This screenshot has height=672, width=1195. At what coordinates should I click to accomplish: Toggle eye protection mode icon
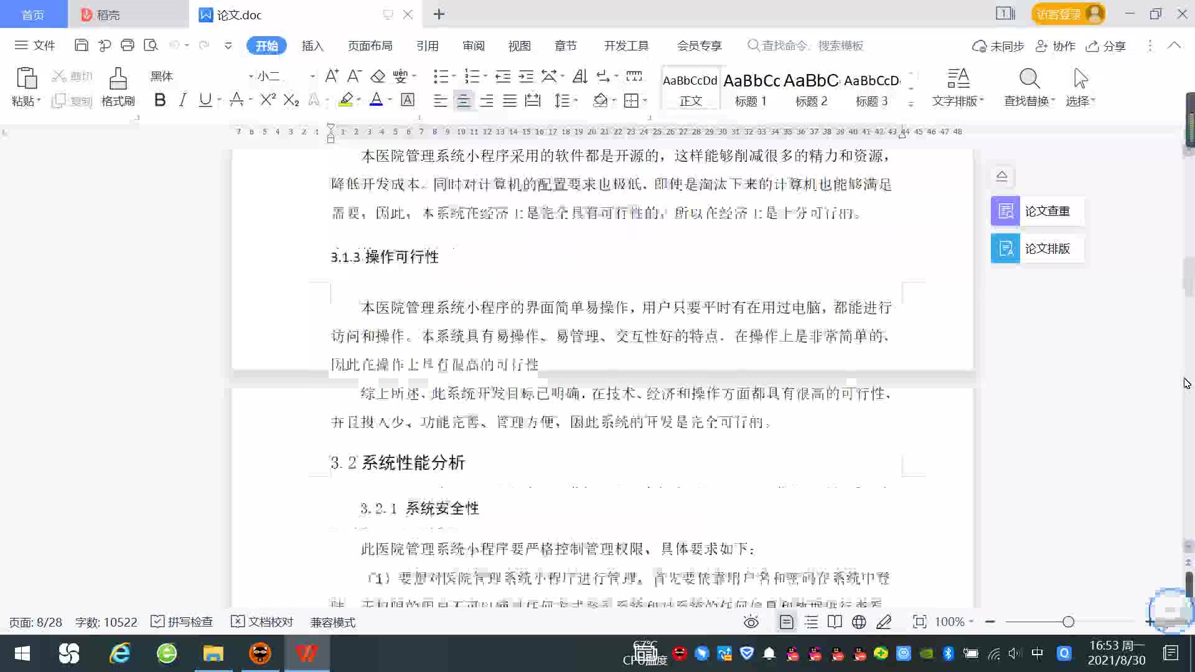751,622
